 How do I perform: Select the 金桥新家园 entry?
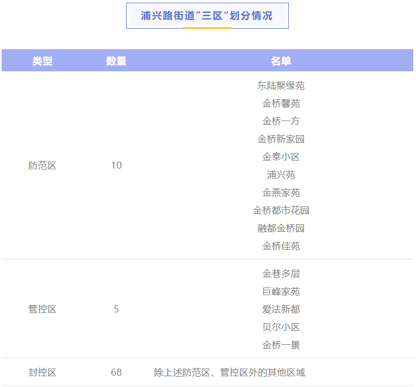(x=281, y=139)
